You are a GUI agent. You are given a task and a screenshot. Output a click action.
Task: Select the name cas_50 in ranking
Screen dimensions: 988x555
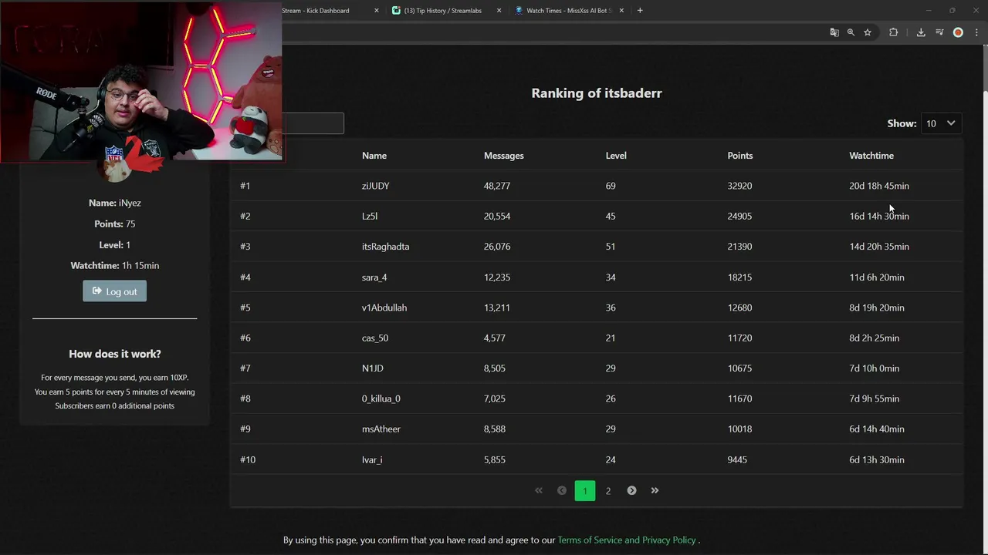point(375,338)
